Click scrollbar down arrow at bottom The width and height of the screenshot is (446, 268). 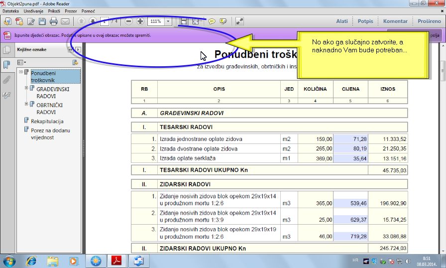[x=443, y=251]
